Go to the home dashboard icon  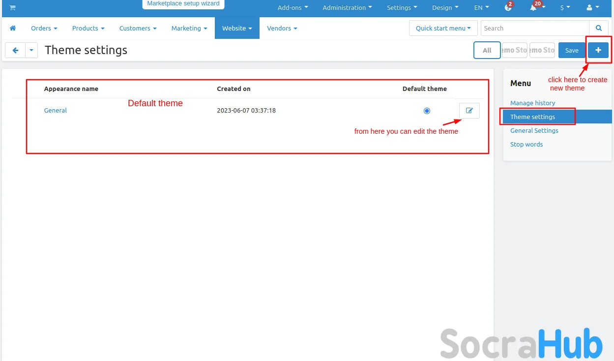[13, 28]
